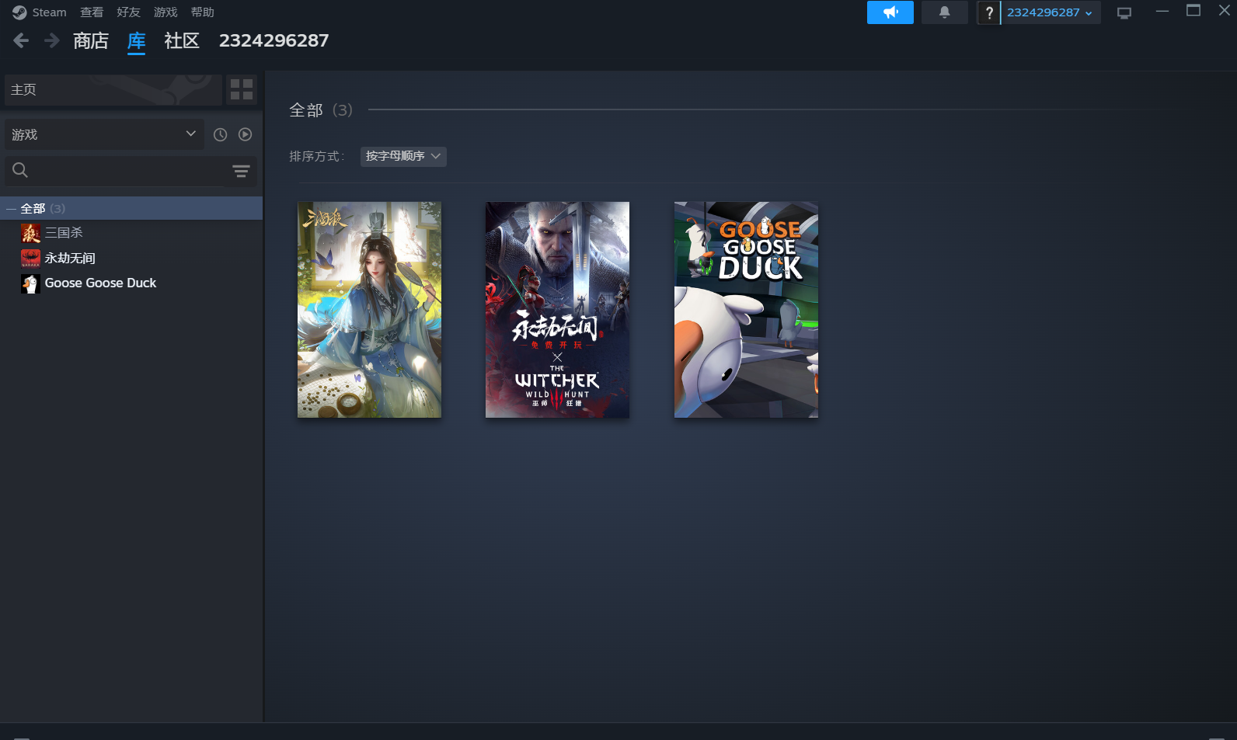Open the Goose Goose Duck cover art

coord(746,310)
